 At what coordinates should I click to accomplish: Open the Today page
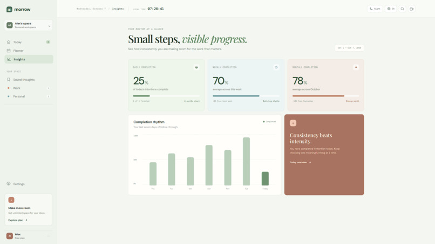[x=29, y=42]
